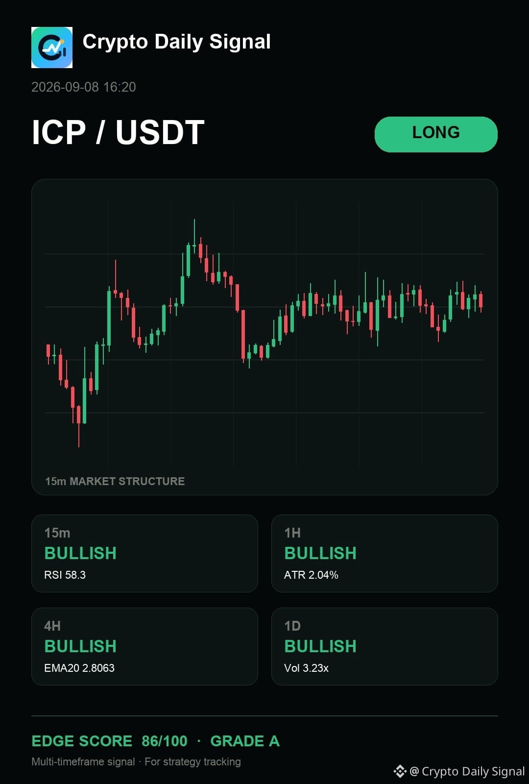529x784 pixels.
Task: Open the Crypto Daily Signal title
Action: (x=177, y=42)
